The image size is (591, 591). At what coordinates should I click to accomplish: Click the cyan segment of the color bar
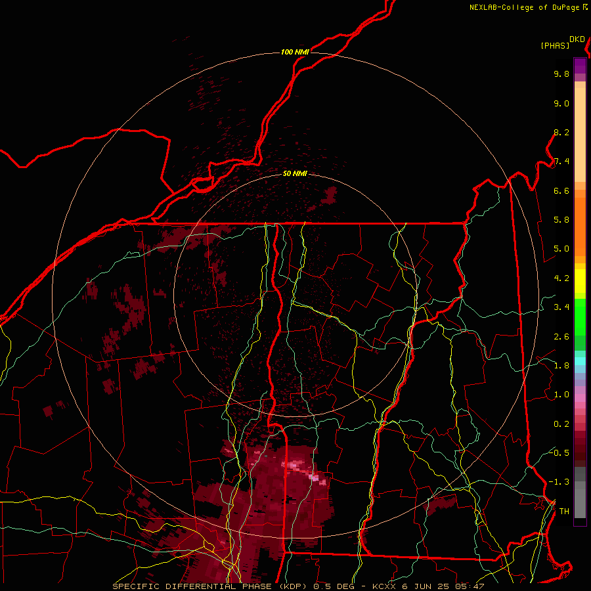(x=580, y=361)
